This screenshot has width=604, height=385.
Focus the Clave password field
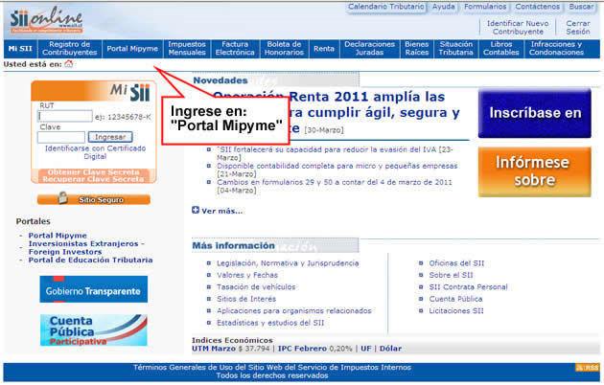pos(61,137)
